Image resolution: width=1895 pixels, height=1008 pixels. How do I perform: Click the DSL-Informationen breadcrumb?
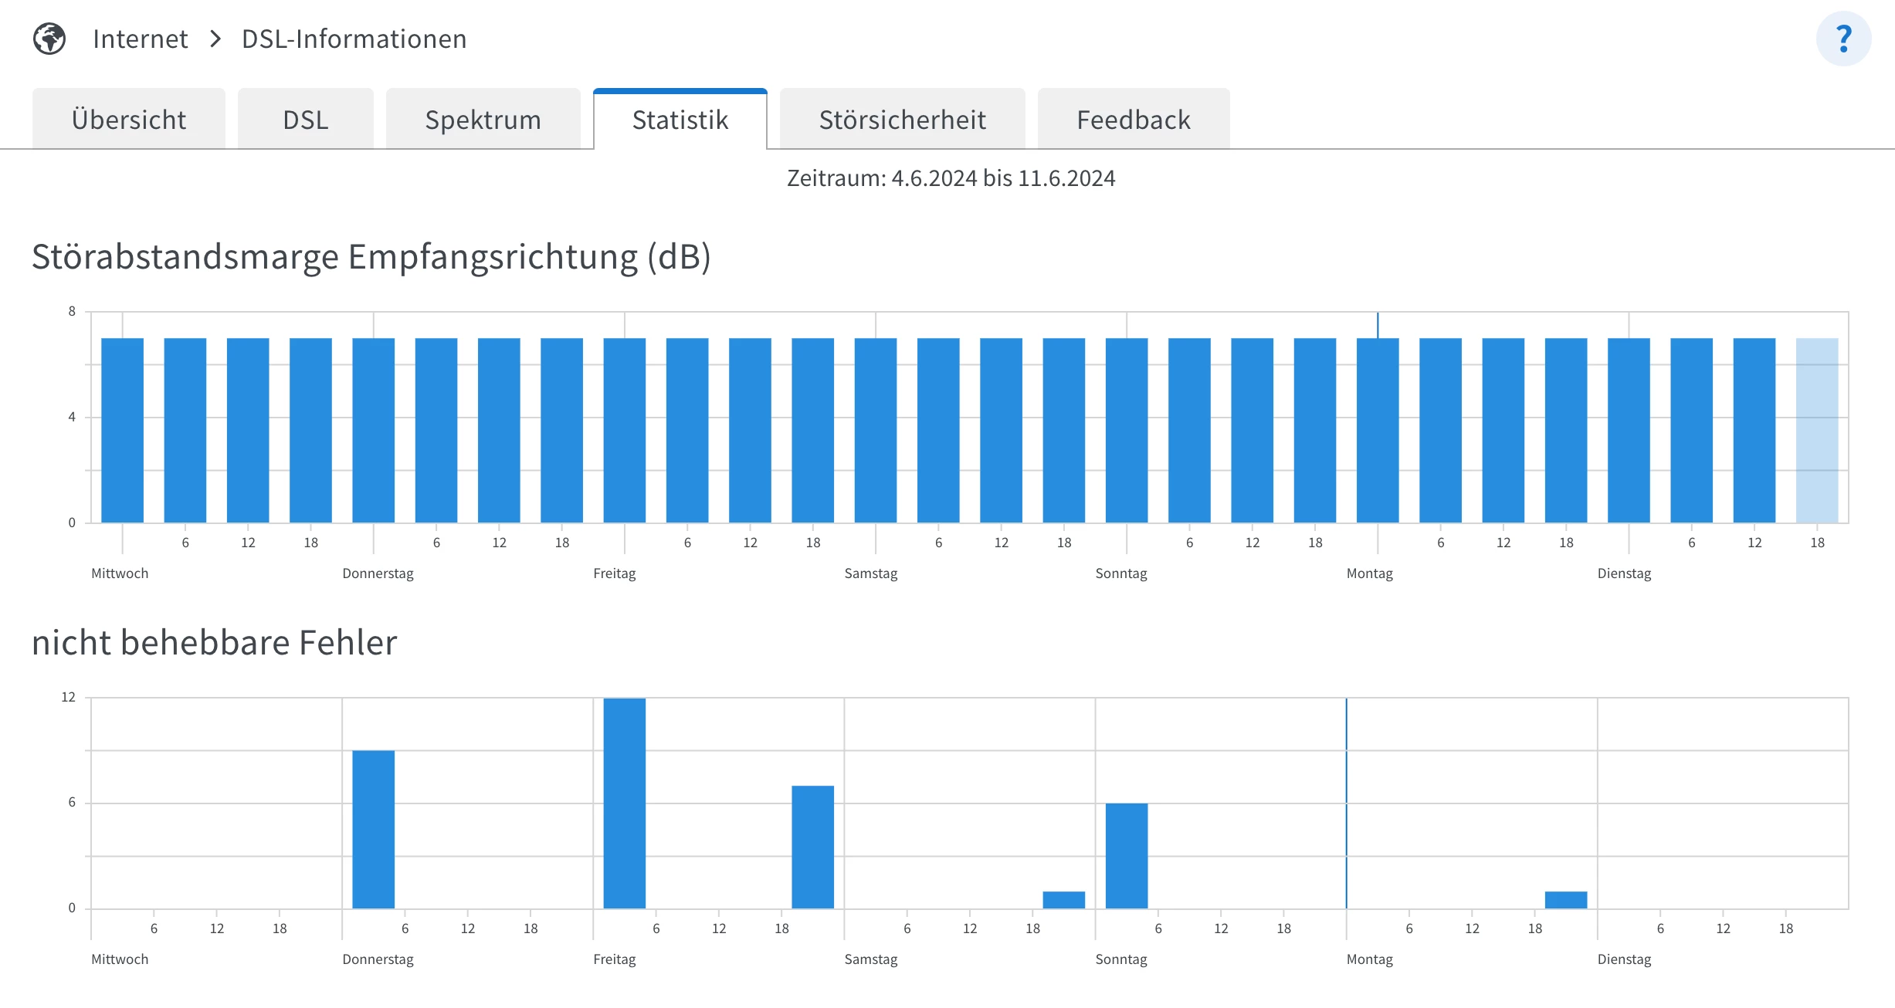[x=354, y=39]
